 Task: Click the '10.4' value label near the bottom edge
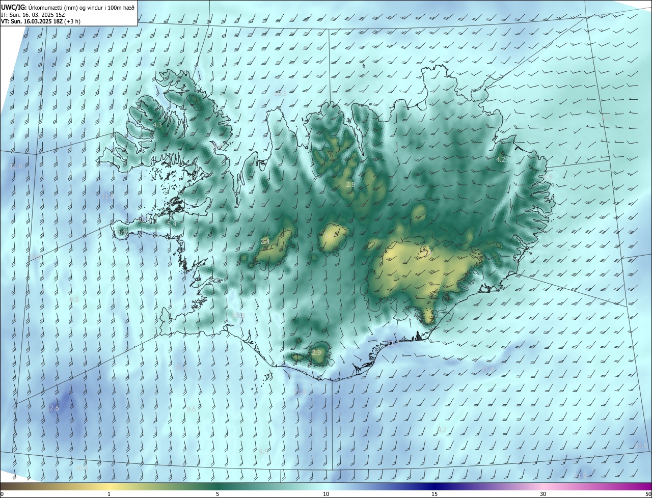tap(81, 468)
